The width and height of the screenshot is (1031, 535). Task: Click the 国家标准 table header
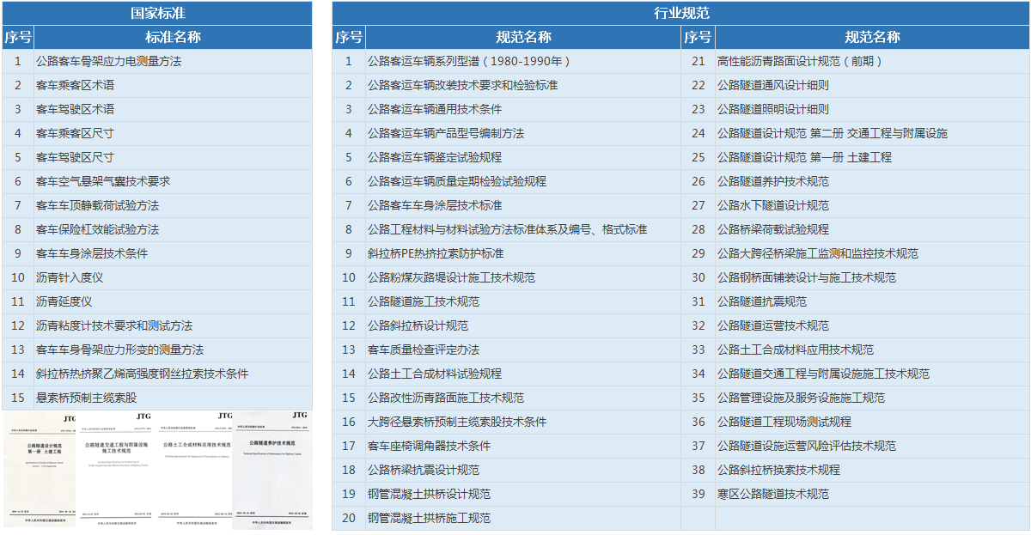point(157,13)
